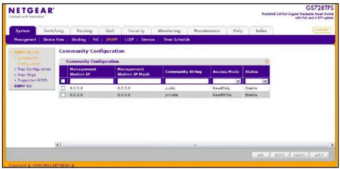Screen dimensions: 340x169
Task: Click the APPLY button
Action: (319, 155)
